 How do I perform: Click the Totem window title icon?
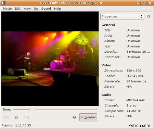(4, 3)
